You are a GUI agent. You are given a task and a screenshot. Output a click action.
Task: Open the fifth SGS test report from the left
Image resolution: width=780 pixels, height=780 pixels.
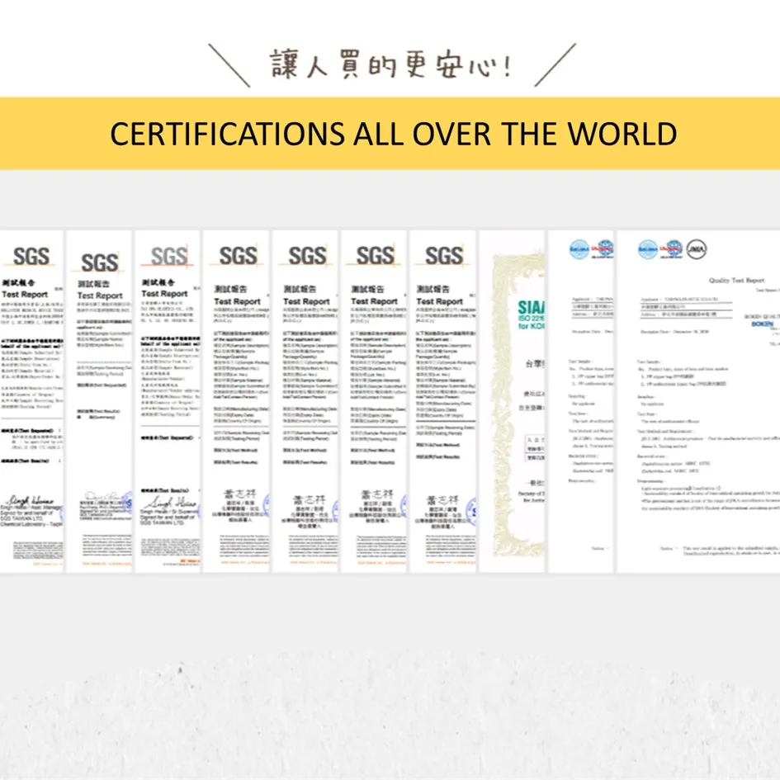305,401
